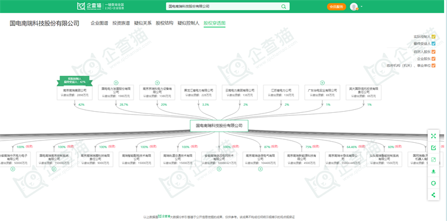Toggle the 实际控制人 checkbox
Viewport: 447px width, 221px height.
(433, 37)
